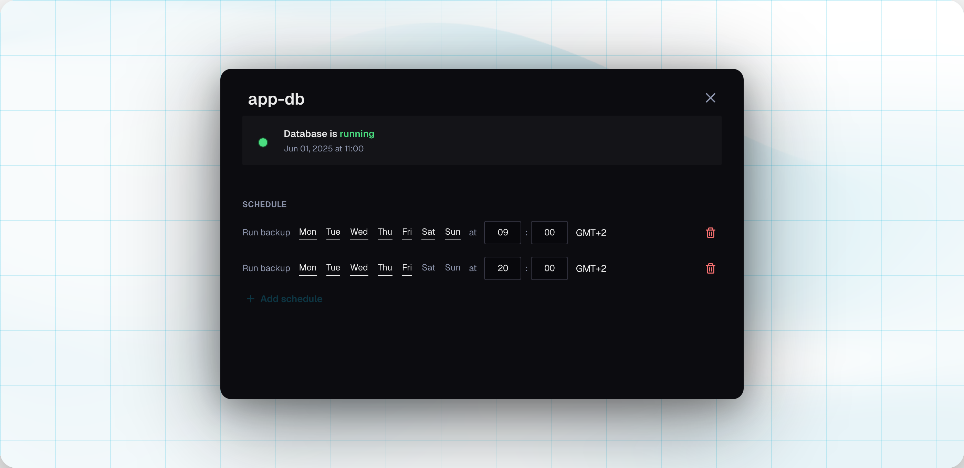964x468 pixels.
Task: Toggle Sat in the 09:00 schedule
Action: [x=428, y=232]
